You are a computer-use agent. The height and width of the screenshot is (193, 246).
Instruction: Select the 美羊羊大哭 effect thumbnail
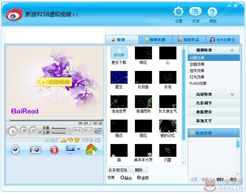coord(143,150)
